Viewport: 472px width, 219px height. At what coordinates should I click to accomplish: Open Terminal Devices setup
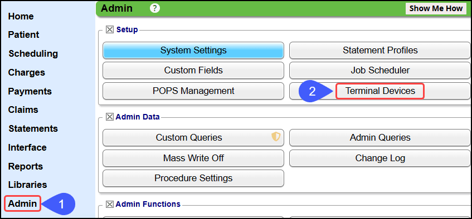[380, 91]
